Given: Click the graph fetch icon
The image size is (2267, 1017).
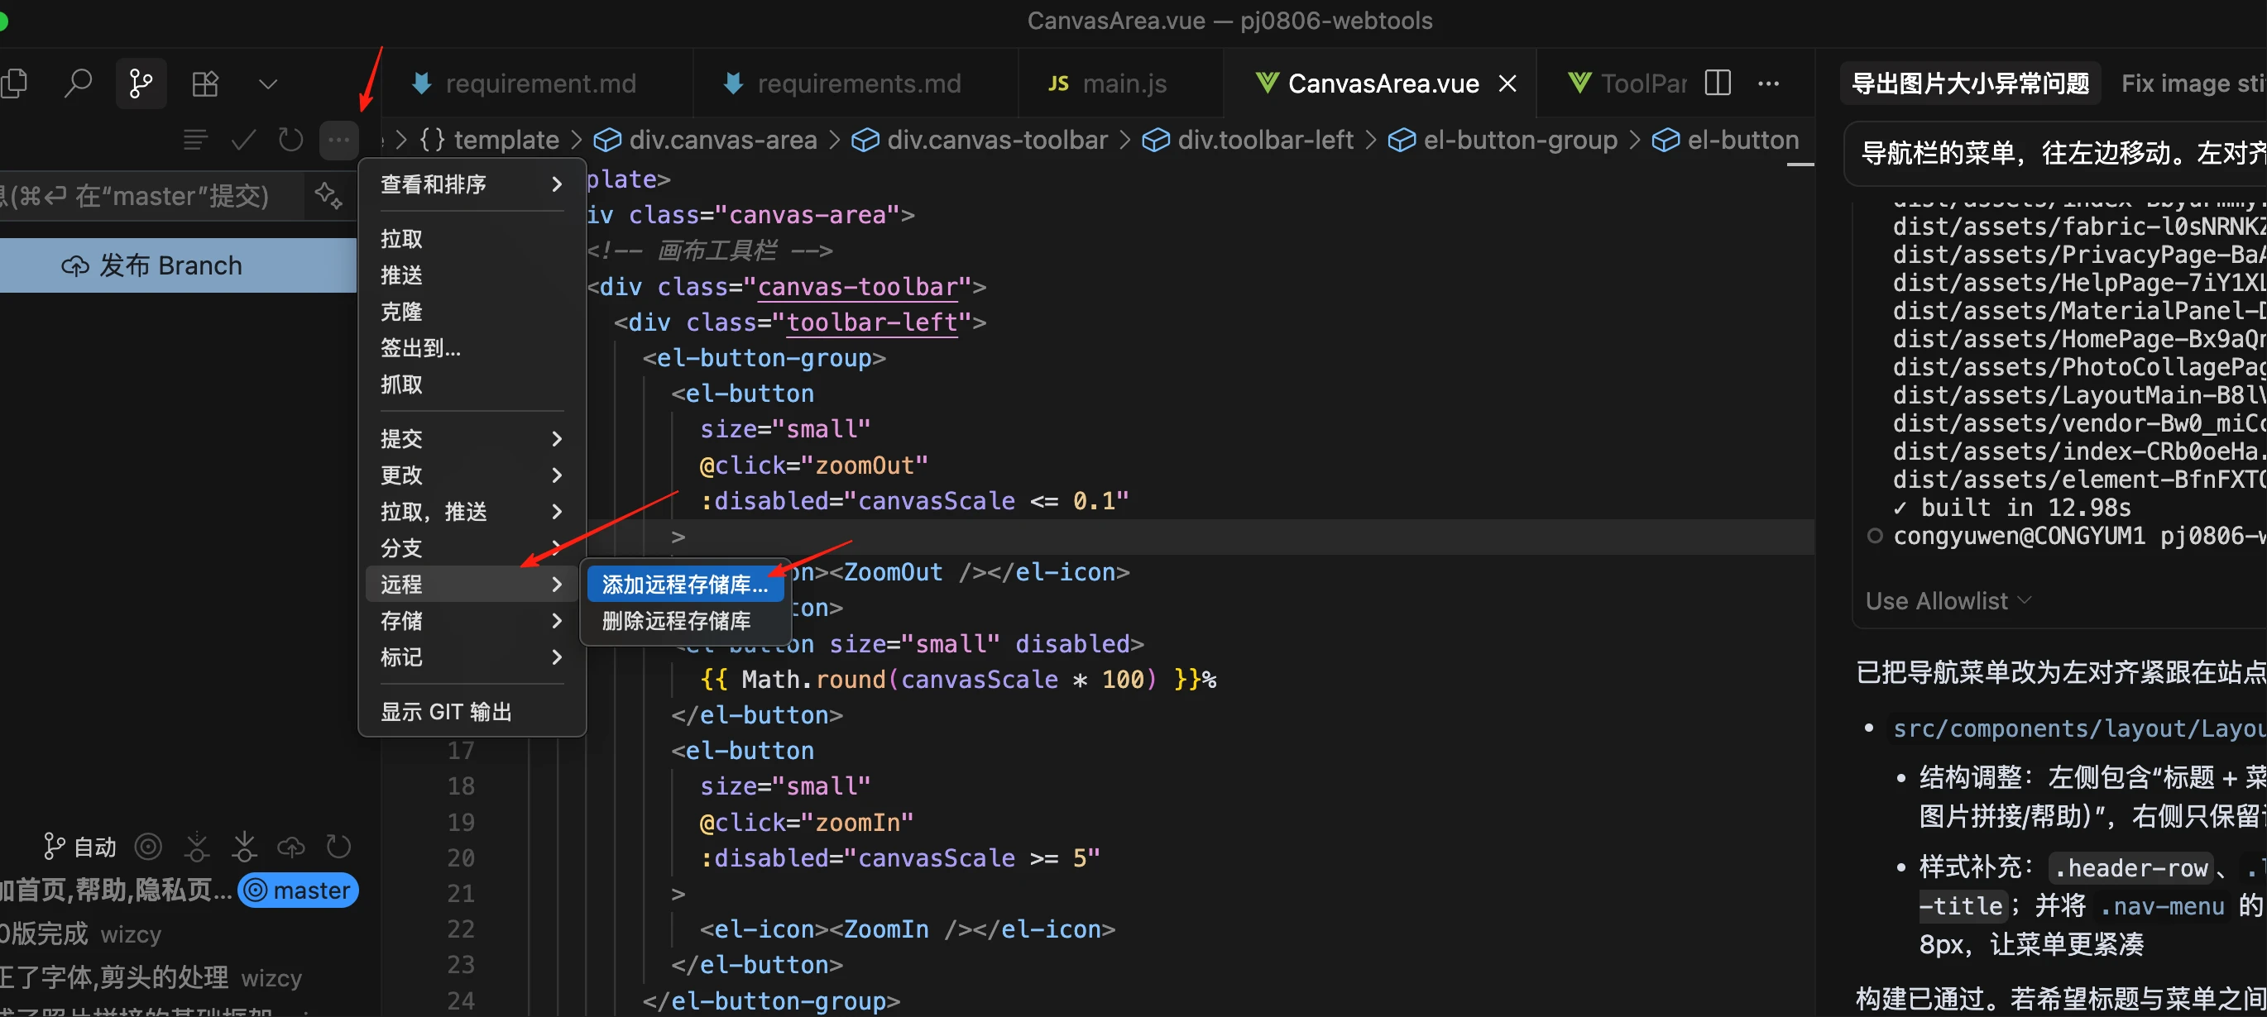Looking at the screenshot, I should tap(196, 847).
